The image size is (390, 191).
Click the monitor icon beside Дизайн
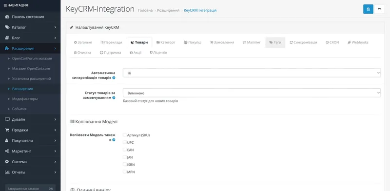pyautogui.click(x=7, y=119)
